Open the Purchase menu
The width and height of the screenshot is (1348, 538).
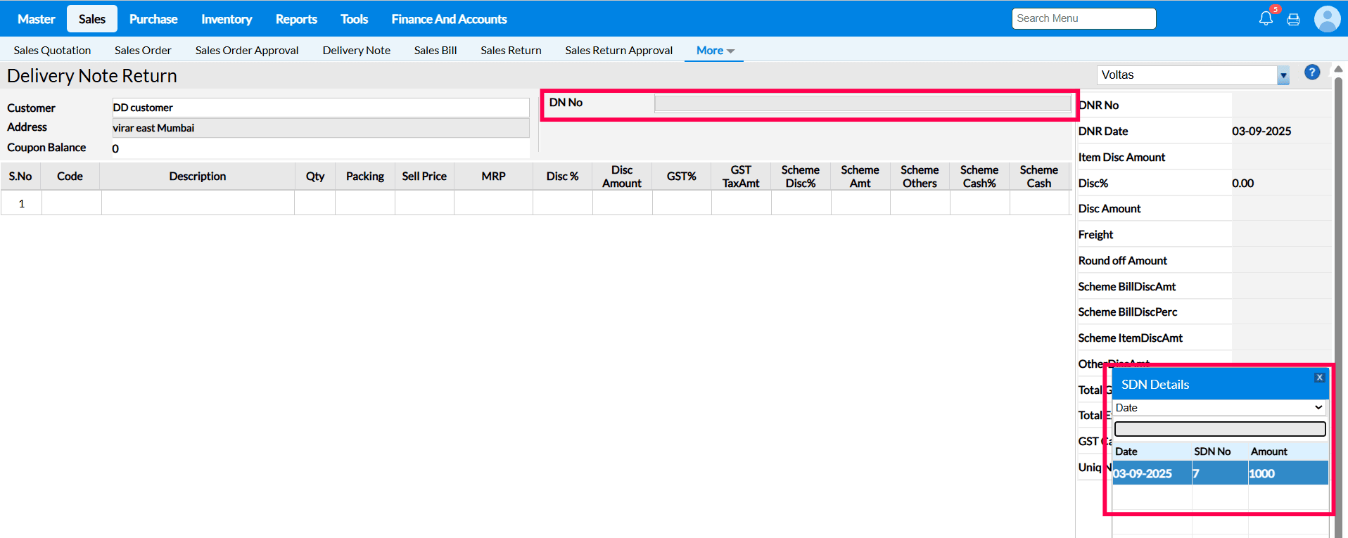[x=153, y=19]
